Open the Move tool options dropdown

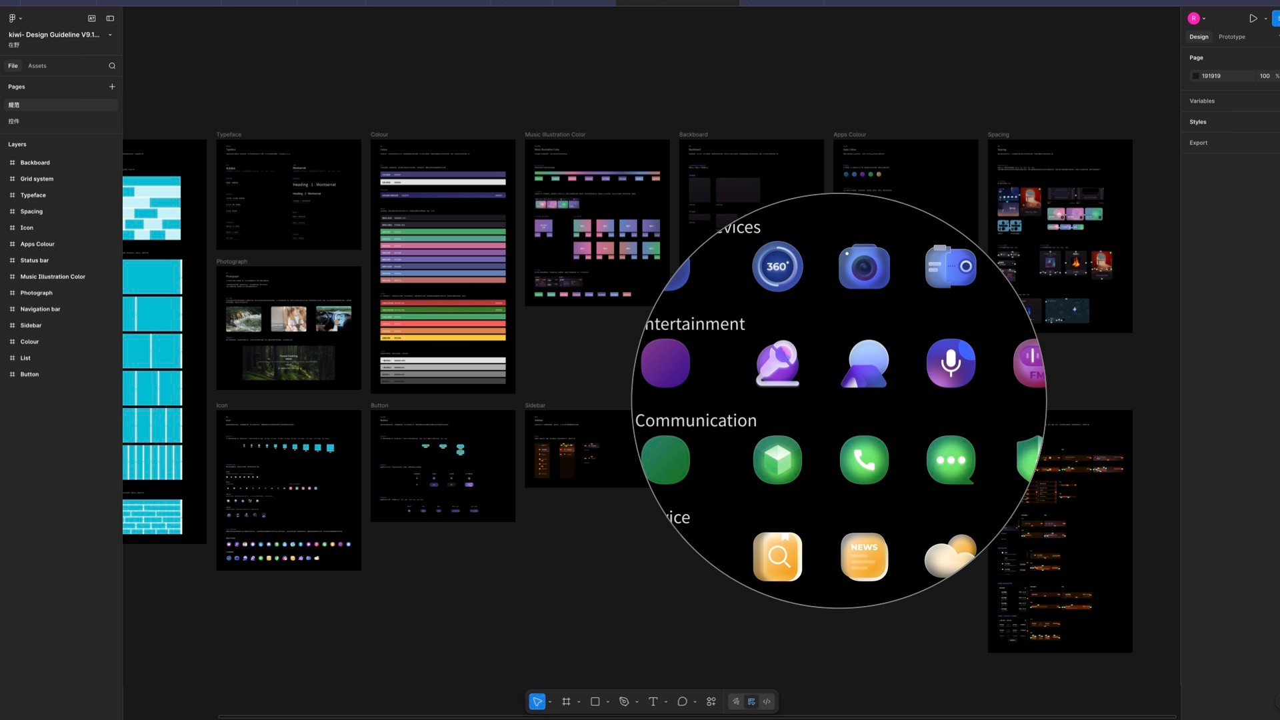550,702
